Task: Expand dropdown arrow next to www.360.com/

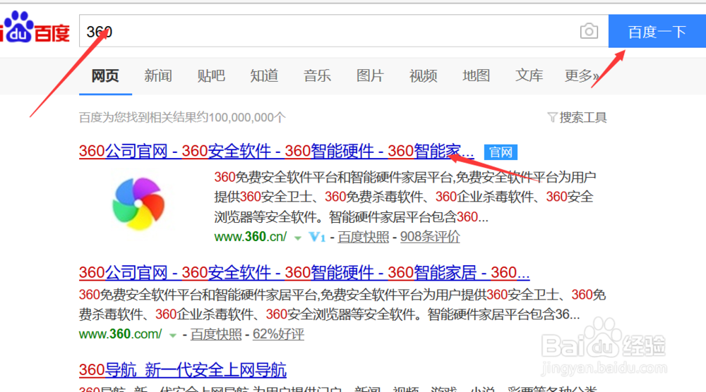Action: point(172,336)
